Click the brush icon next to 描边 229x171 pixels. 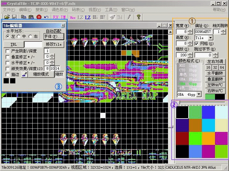[x=24, y=74]
